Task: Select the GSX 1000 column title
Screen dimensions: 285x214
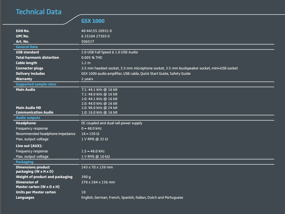Action: pos(93,21)
